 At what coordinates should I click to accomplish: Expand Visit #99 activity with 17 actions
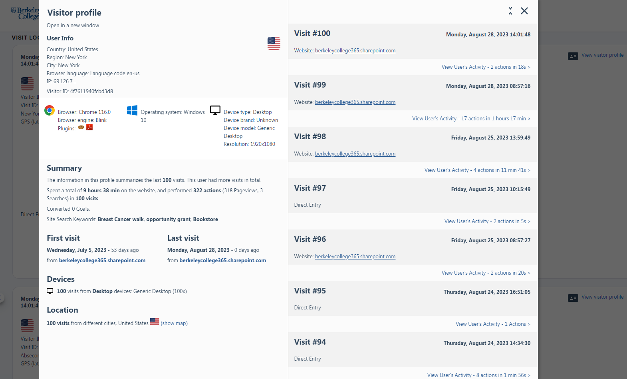[471, 119]
